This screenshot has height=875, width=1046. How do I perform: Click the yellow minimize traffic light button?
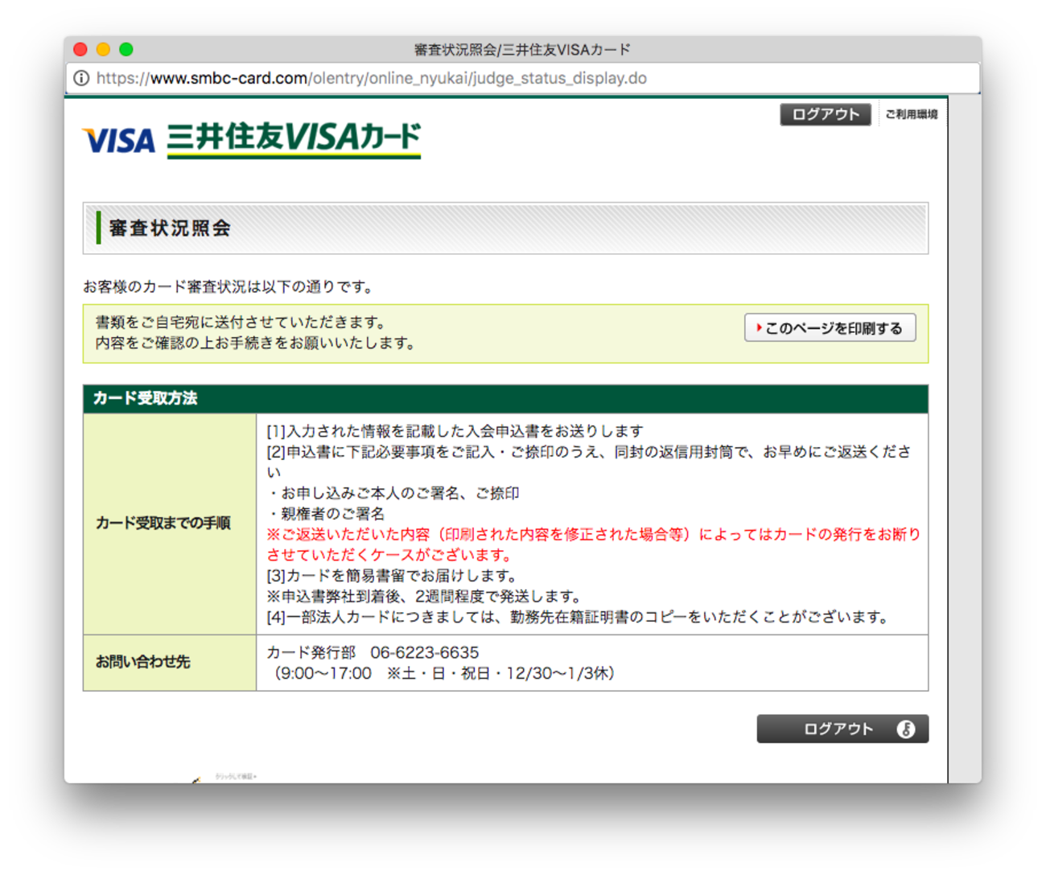[x=104, y=49]
